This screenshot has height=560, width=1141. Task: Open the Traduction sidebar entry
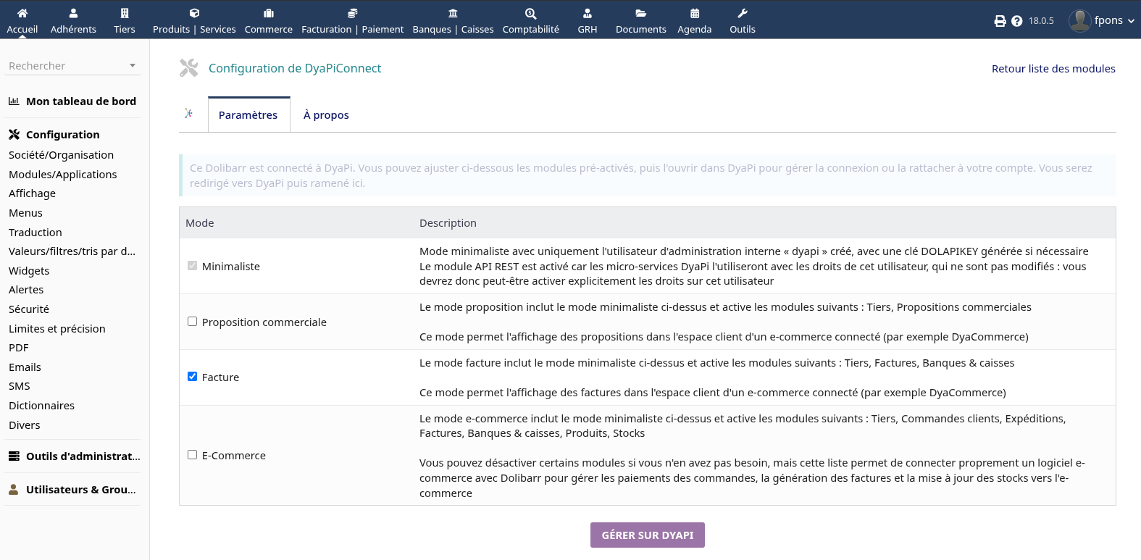pos(35,233)
